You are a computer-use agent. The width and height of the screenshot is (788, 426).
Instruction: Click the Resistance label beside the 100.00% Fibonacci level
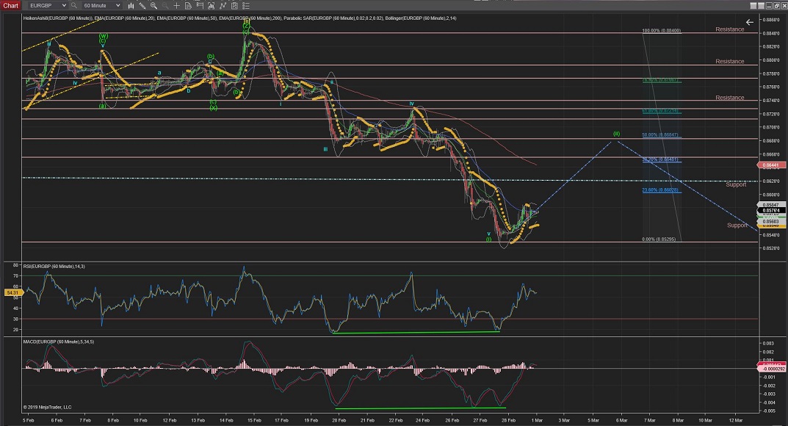click(x=730, y=29)
